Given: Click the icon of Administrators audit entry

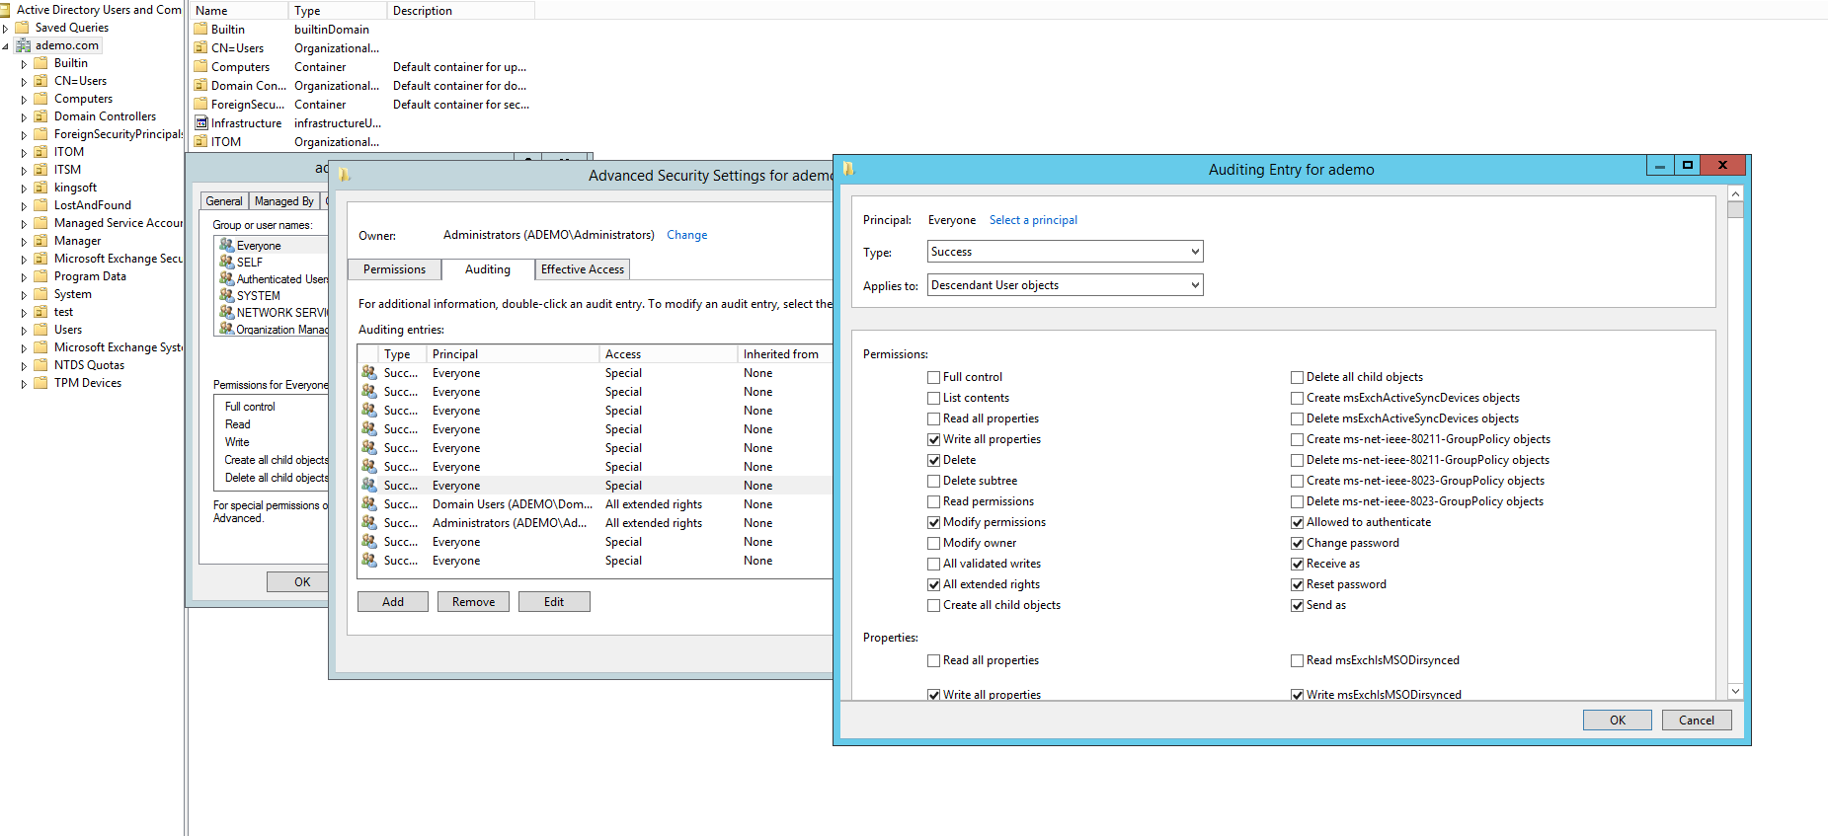Looking at the screenshot, I should tap(369, 523).
